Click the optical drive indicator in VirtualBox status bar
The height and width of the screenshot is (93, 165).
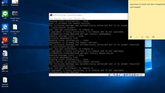point(112,75)
